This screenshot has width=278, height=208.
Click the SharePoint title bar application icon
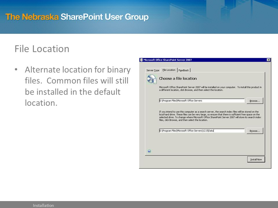141,60
